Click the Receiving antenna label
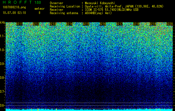 64,13
